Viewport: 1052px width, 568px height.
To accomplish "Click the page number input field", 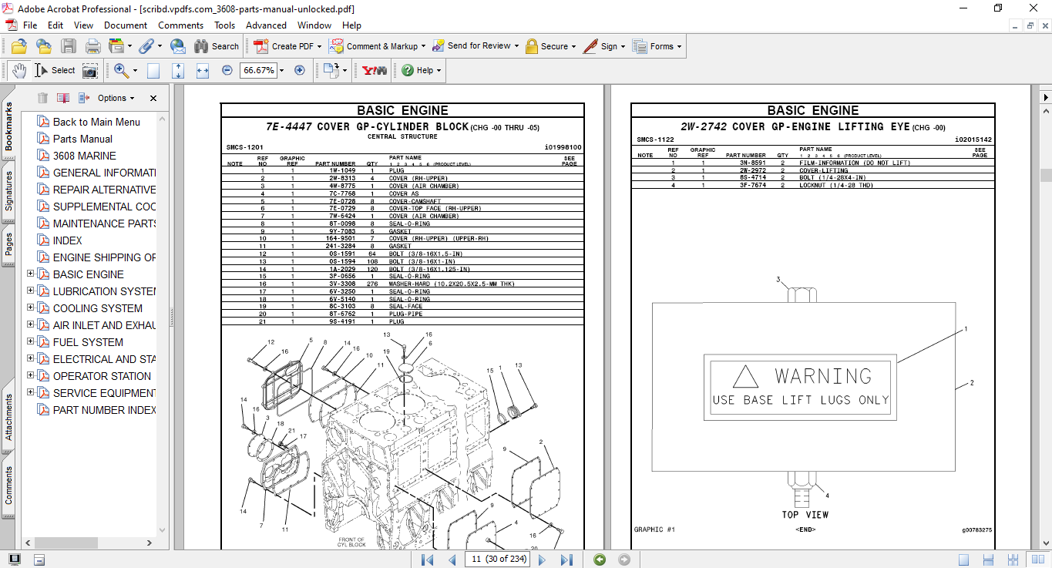I will pos(499,560).
